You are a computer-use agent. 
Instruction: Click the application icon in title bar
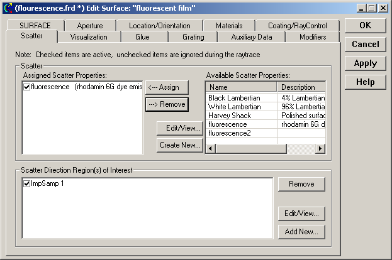8,8
